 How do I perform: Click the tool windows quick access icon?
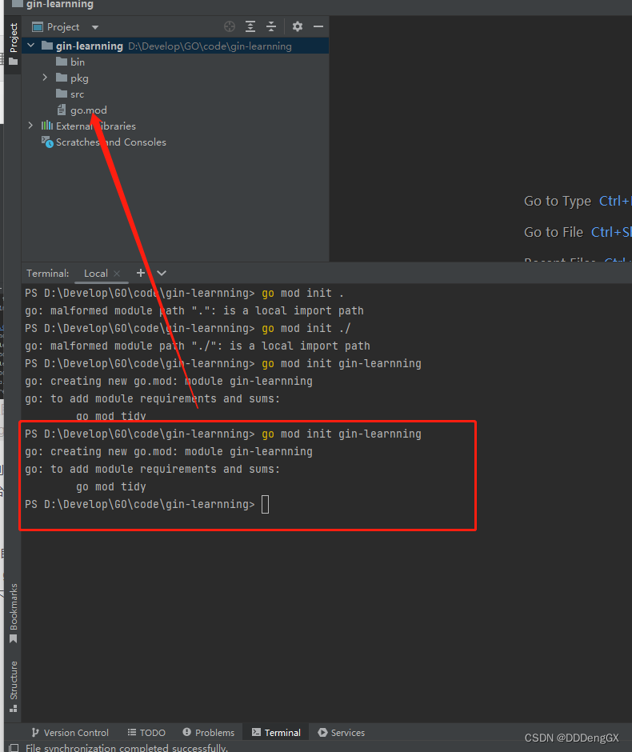click(x=14, y=748)
